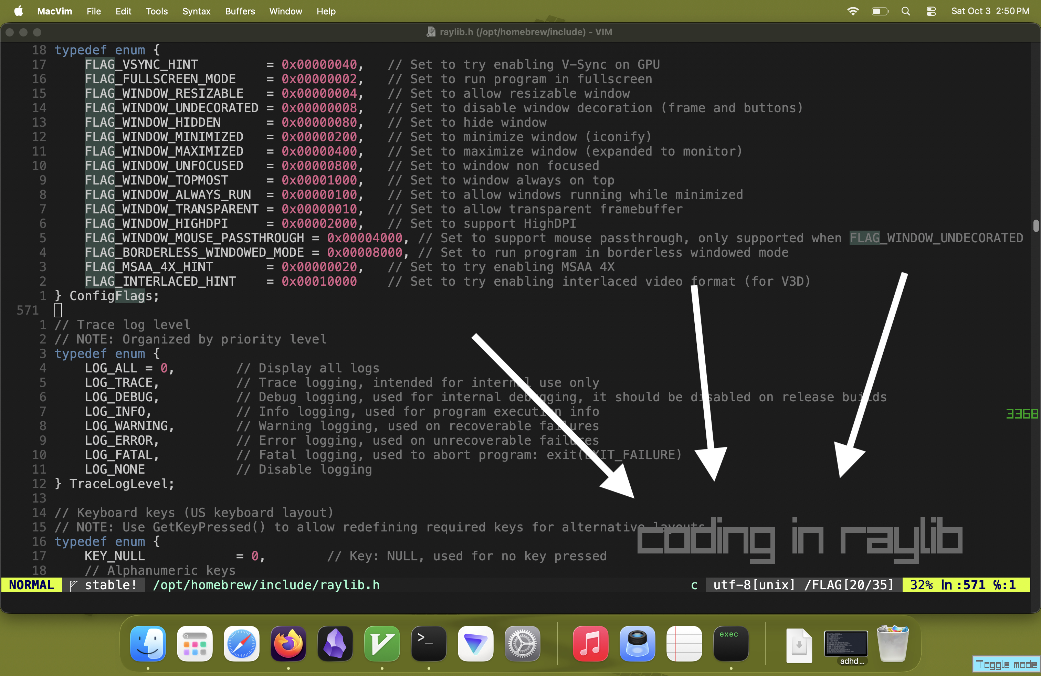Click the /FLAG[20/35] search count
Viewport: 1041px width, 676px height.
849,584
